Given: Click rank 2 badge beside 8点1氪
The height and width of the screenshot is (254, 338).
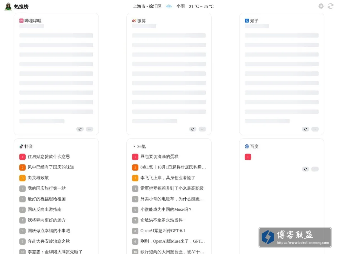Looking at the screenshot, I should coord(135,167).
